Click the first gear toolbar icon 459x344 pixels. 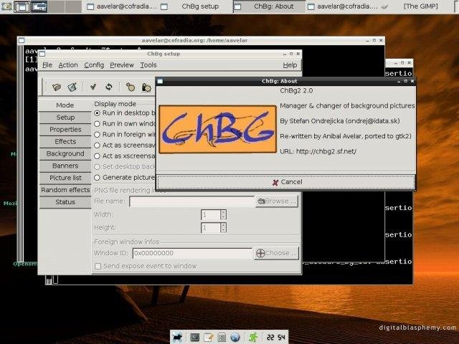pyautogui.click(x=131, y=87)
